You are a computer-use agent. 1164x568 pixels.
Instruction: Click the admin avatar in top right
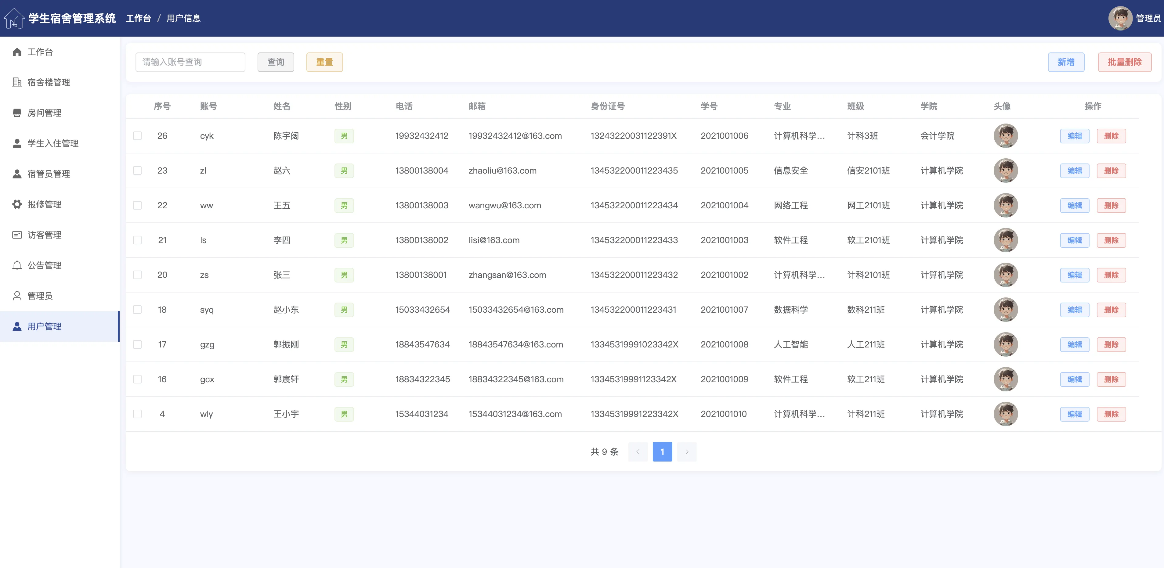click(x=1120, y=19)
